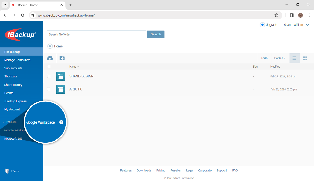Open the Chrome profile avatar

pyautogui.click(x=300, y=15)
